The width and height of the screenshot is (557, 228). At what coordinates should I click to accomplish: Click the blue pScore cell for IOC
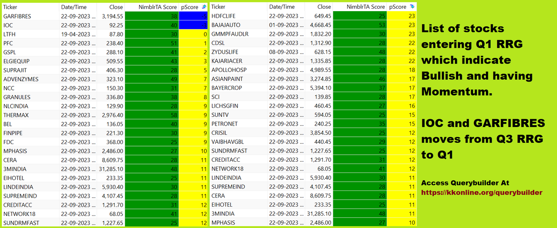(x=194, y=25)
